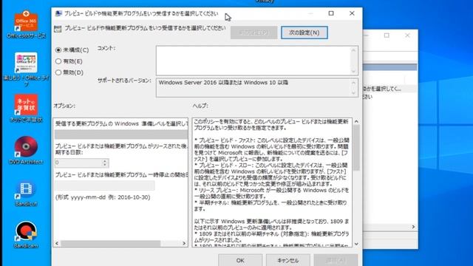Click the policy dialog title bar icon
Screen dimensions: 473x266
click(x=58, y=13)
